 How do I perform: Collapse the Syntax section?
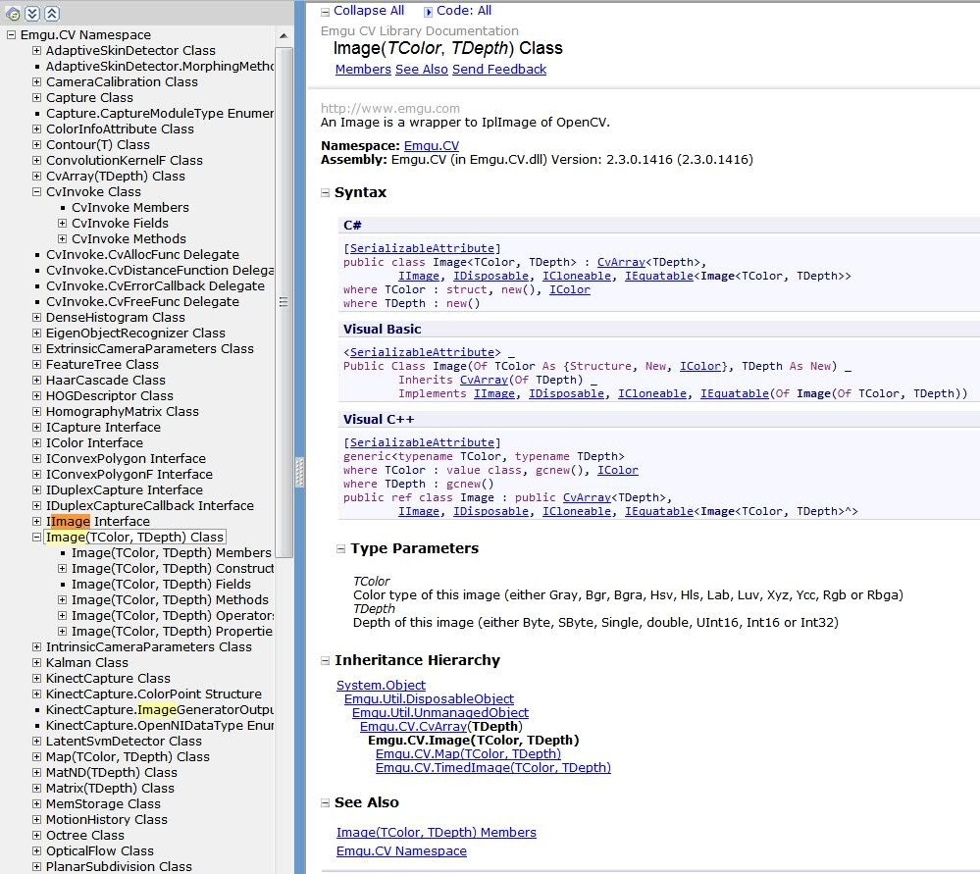[325, 193]
